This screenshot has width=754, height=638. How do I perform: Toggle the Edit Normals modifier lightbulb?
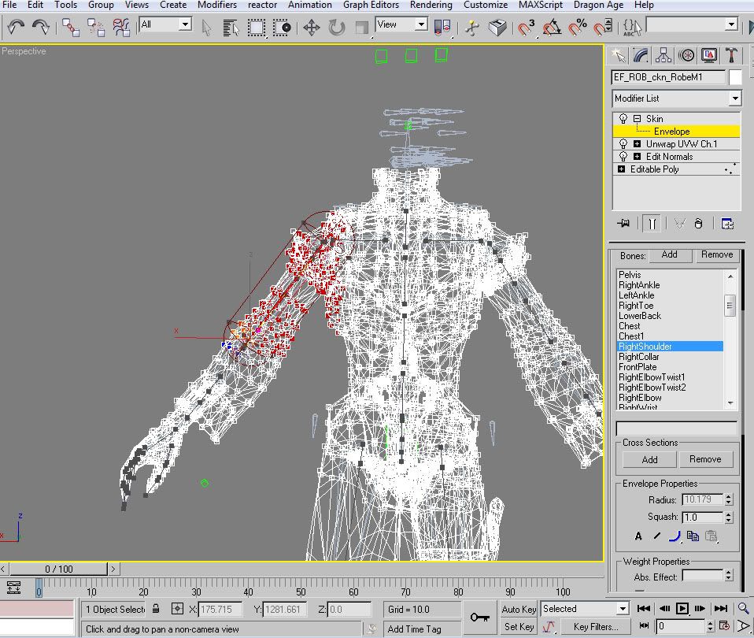click(x=623, y=157)
